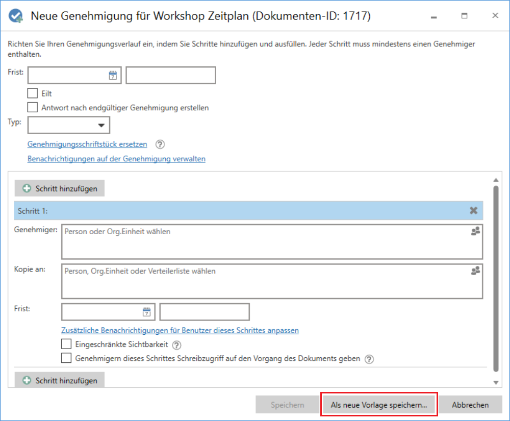Screen dimensions: 510x421
Task: Open person picker icon in Genehmiger field
Action: pyautogui.click(x=475, y=231)
